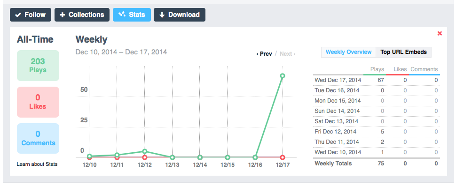
Task: Click the green data point for 12/17
Action: click(x=283, y=76)
